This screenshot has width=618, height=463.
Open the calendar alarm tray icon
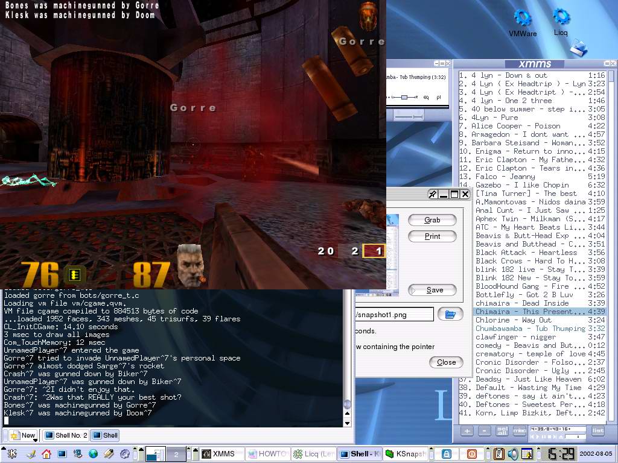526,454
